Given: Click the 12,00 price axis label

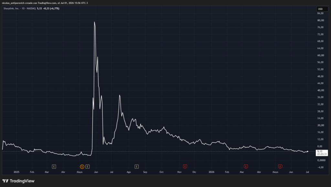Looking at the screenshot, I should (320, 139).
